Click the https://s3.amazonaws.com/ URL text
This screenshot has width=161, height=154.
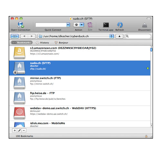(x=44, y=54)
